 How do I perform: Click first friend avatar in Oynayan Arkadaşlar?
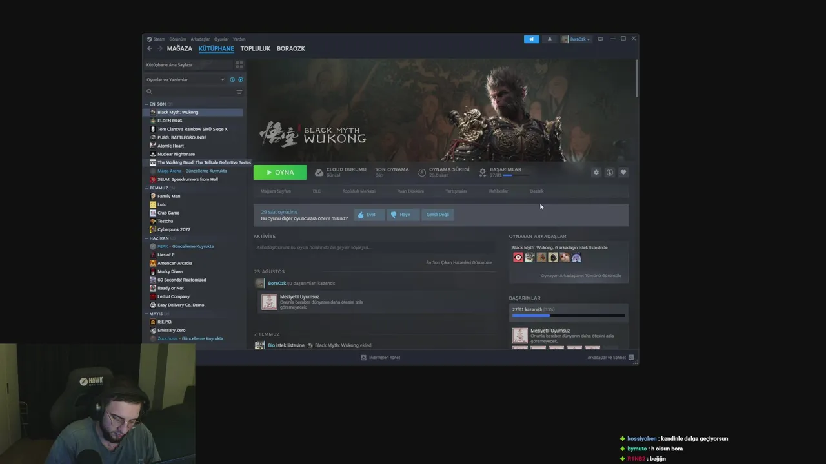click(518, 257)
